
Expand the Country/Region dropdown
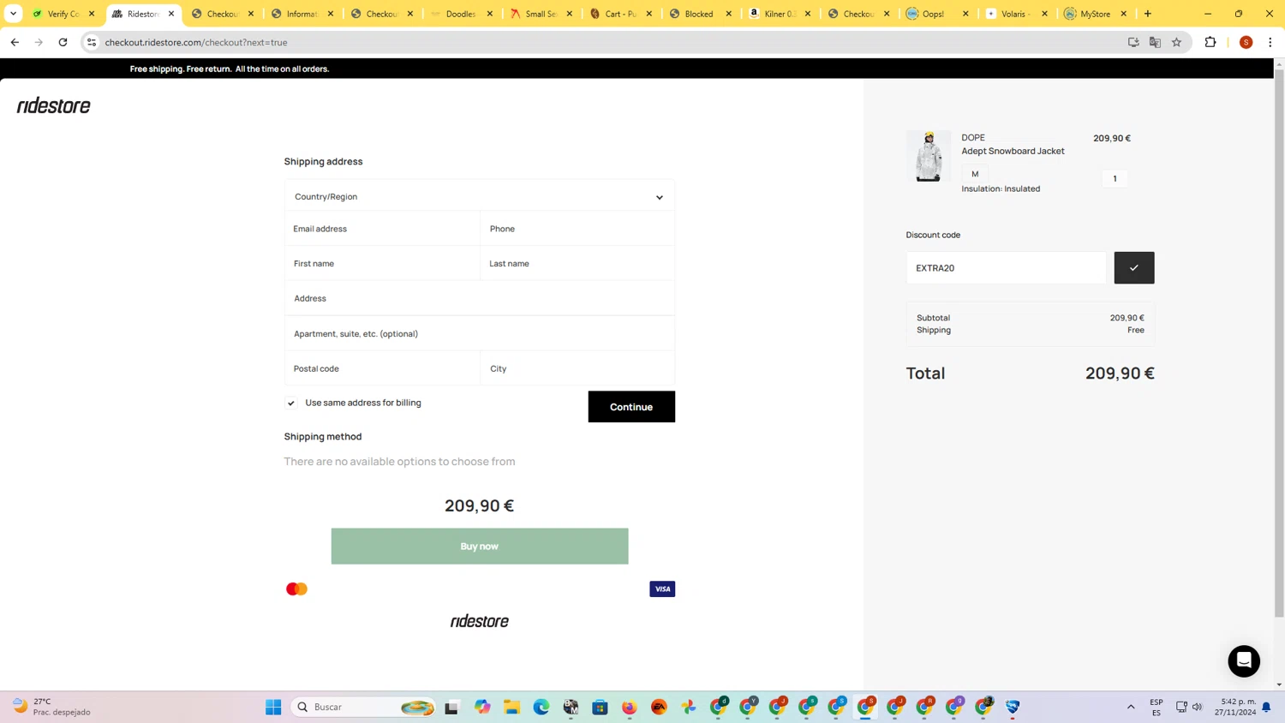click(479, 196)
